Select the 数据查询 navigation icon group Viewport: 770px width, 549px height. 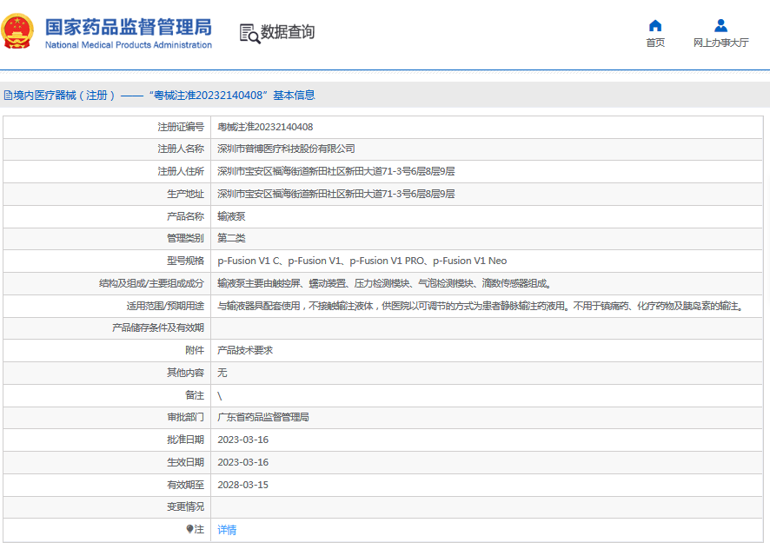click(x=278, y=32)
